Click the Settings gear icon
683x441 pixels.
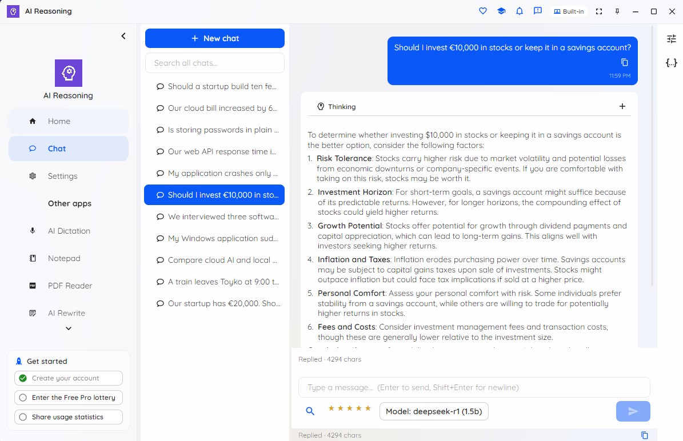pos(32,176)
